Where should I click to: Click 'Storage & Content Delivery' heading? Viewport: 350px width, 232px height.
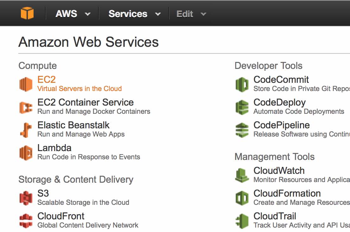(x=76, y=180)
